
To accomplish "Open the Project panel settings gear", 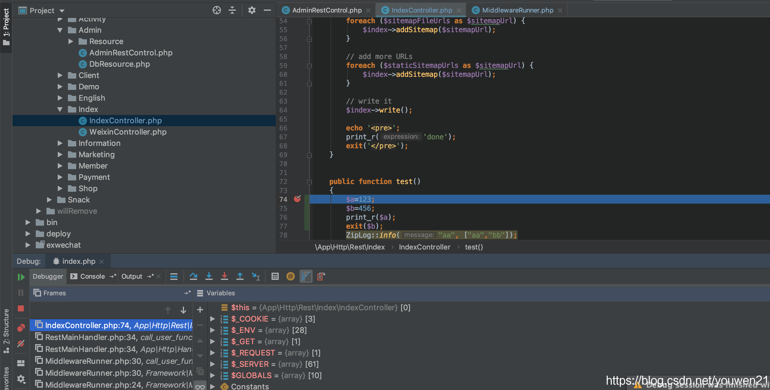I will coord(252,10).
